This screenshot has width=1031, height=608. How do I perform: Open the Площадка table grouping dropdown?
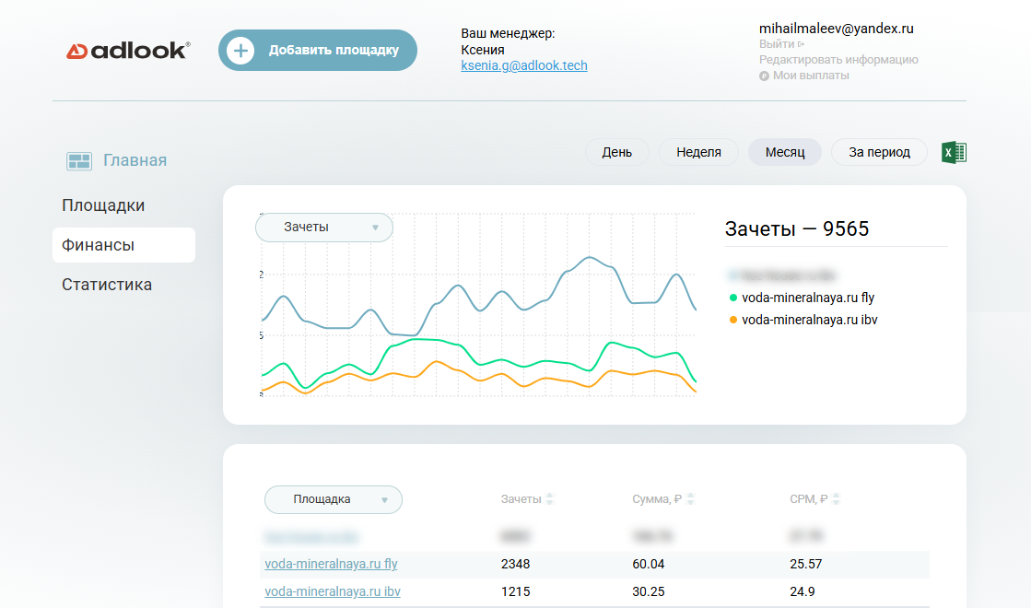[334, 499]
